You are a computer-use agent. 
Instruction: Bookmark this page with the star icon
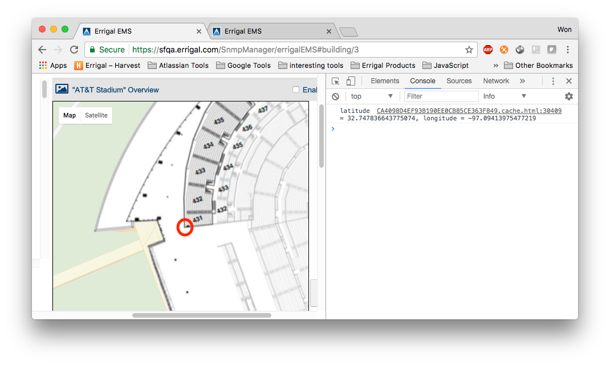point(469,50)
